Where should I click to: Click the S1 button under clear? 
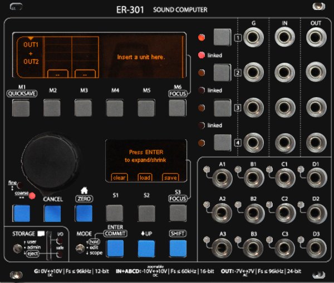click(x=115, y=213)
